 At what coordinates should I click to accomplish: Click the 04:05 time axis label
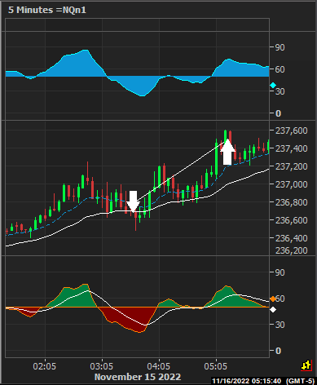point(158,366)
